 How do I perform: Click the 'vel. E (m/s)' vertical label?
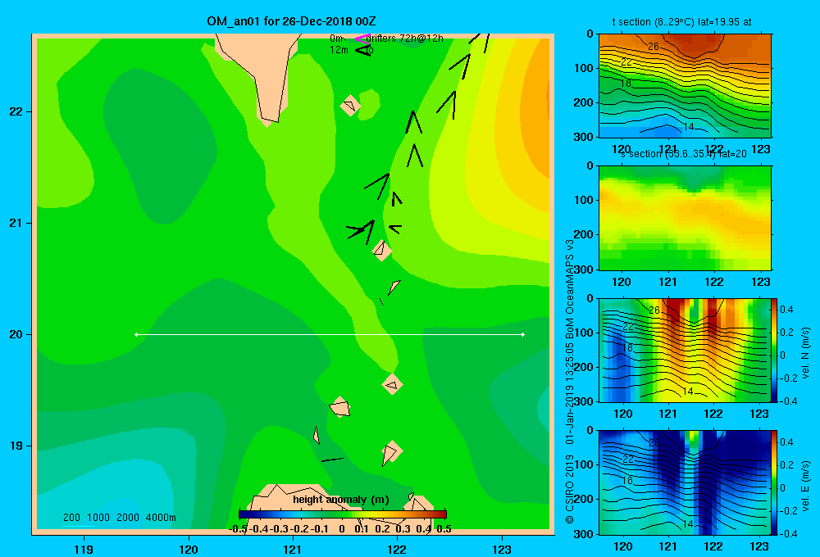click(805, 486)
